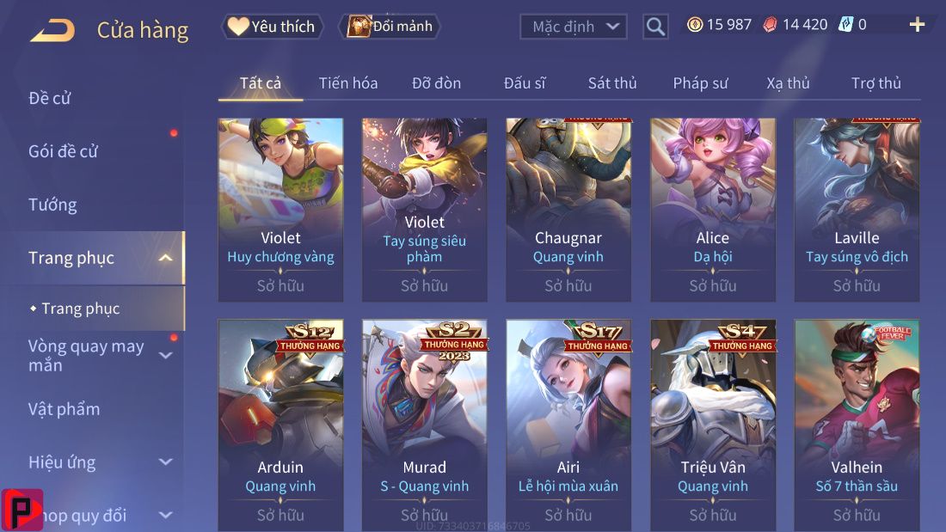Click the Đổi mảnh chest icon
946x532 pixels.
[x=359, y=27]
